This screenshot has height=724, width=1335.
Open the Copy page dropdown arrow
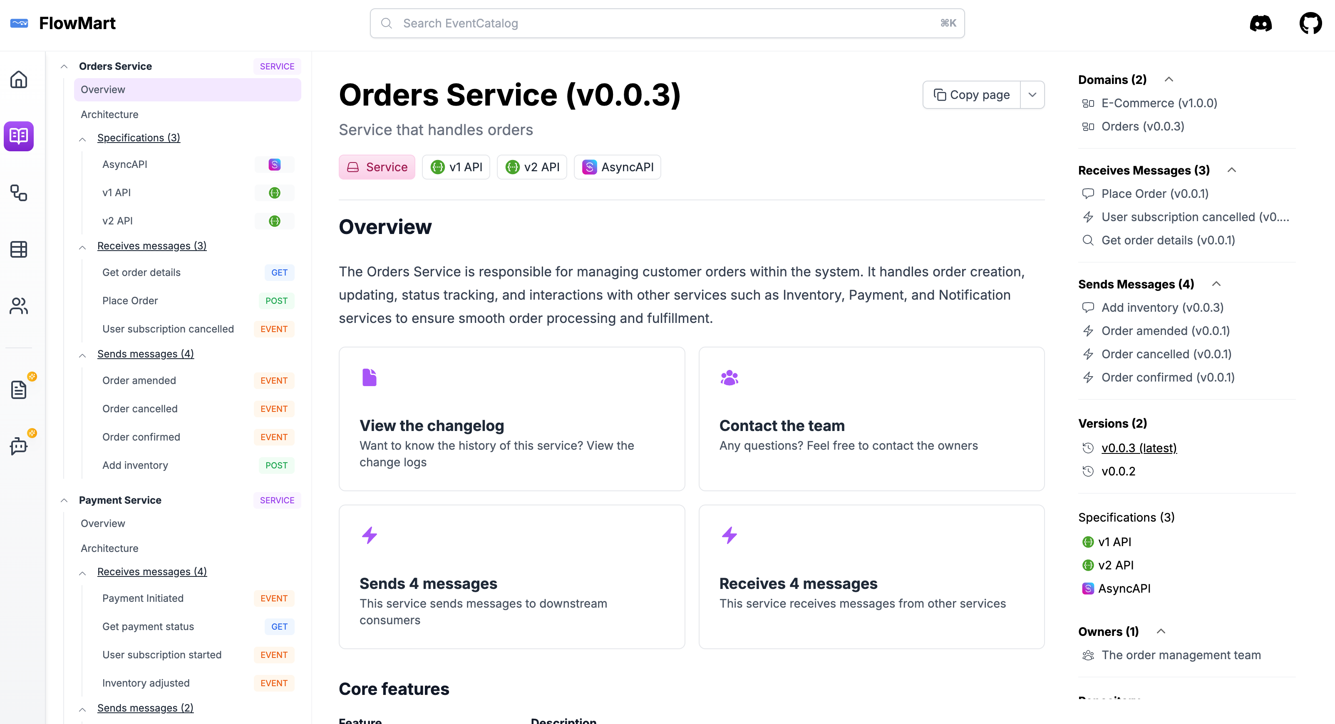tap(1032, 95)
